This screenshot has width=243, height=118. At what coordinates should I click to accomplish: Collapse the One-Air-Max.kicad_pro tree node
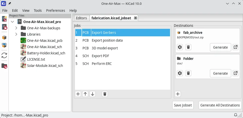(13, 22)
